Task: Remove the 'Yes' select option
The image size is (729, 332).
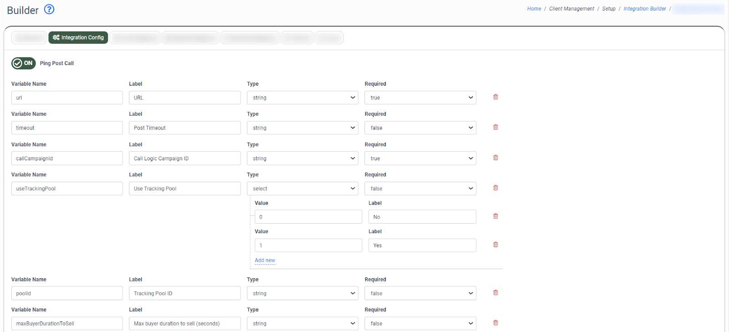Action: click(x=496, y=245)
